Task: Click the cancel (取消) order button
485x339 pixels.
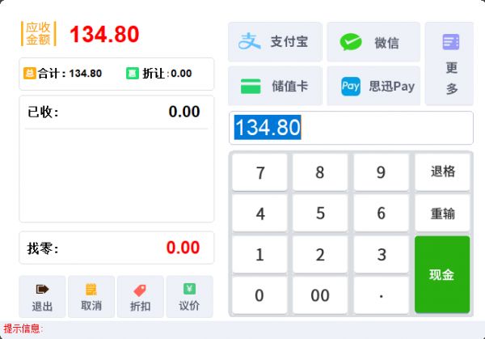Action: point(91,297)
